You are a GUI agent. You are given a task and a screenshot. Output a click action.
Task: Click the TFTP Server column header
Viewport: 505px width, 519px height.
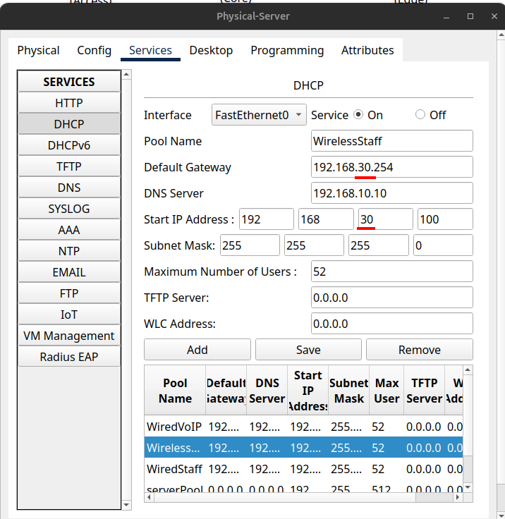tap(424, 391)
